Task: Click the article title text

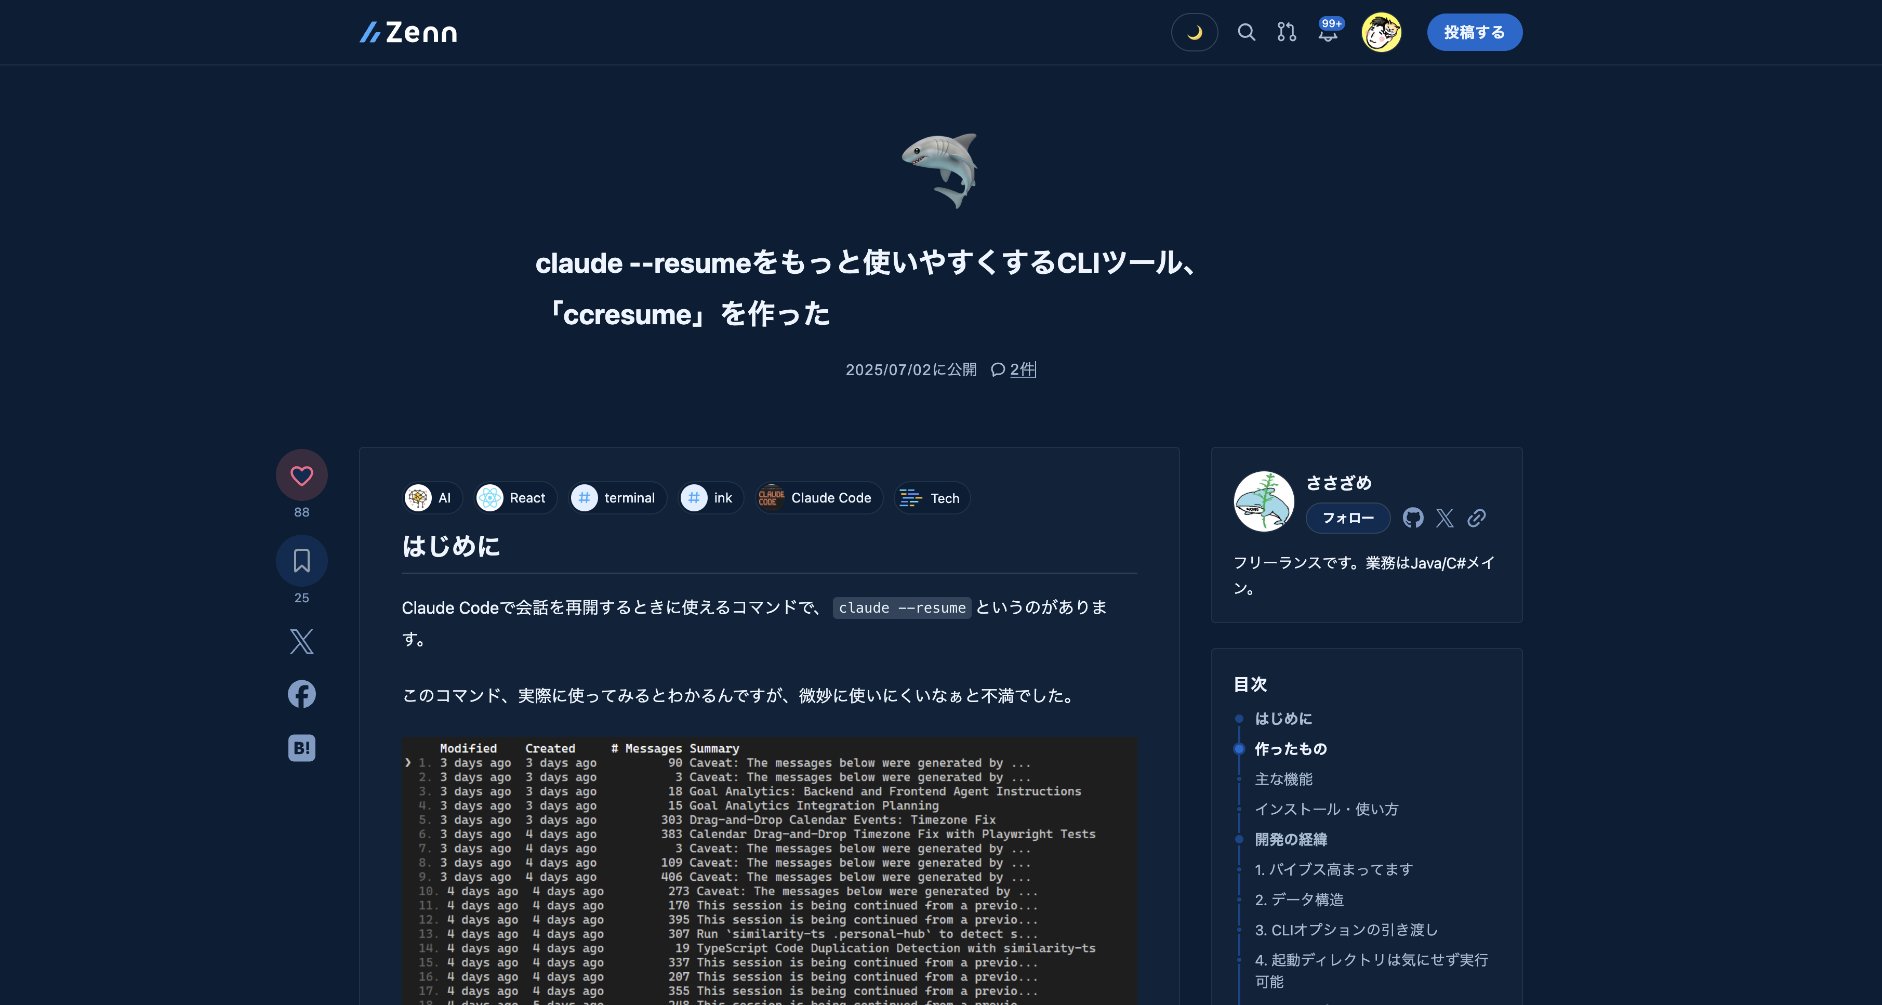Action: click(x=867, y=288)
